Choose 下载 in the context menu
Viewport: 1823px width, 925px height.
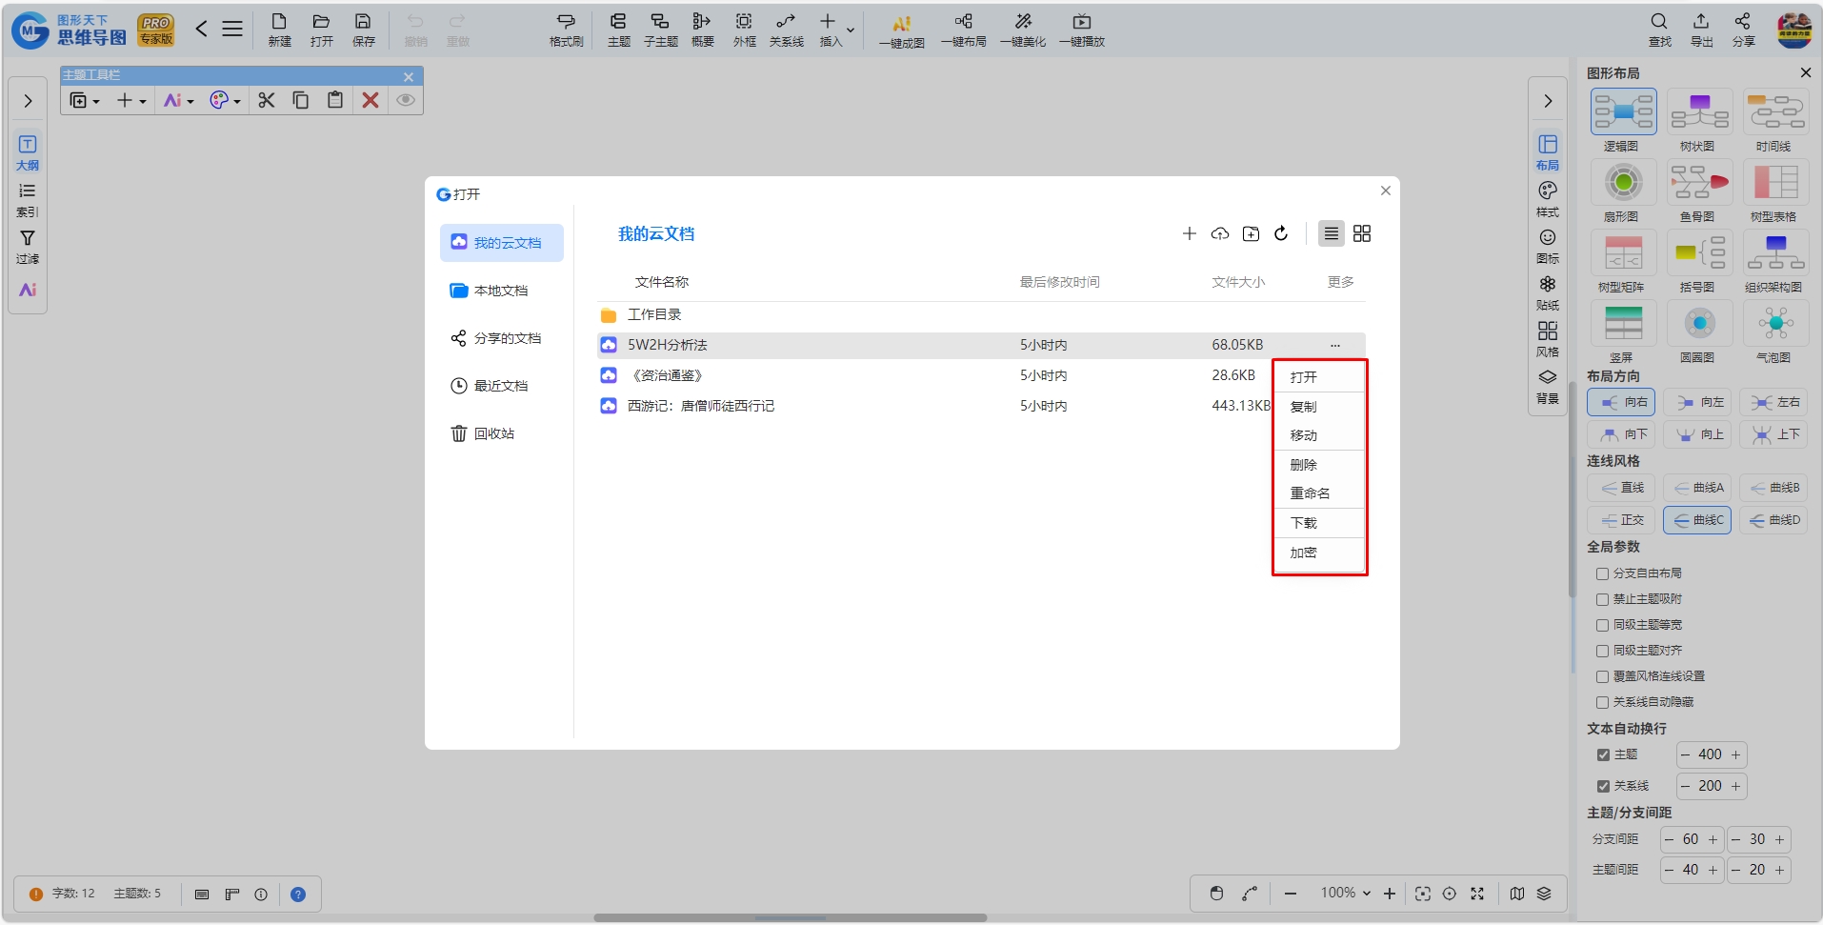click(1319, 523)
